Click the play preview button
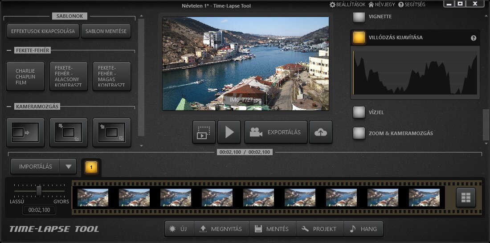Viewport: 490px width, 243px height. coord(229,132)
